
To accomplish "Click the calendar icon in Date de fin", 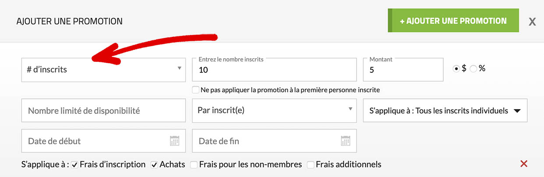I will (346, 141).
